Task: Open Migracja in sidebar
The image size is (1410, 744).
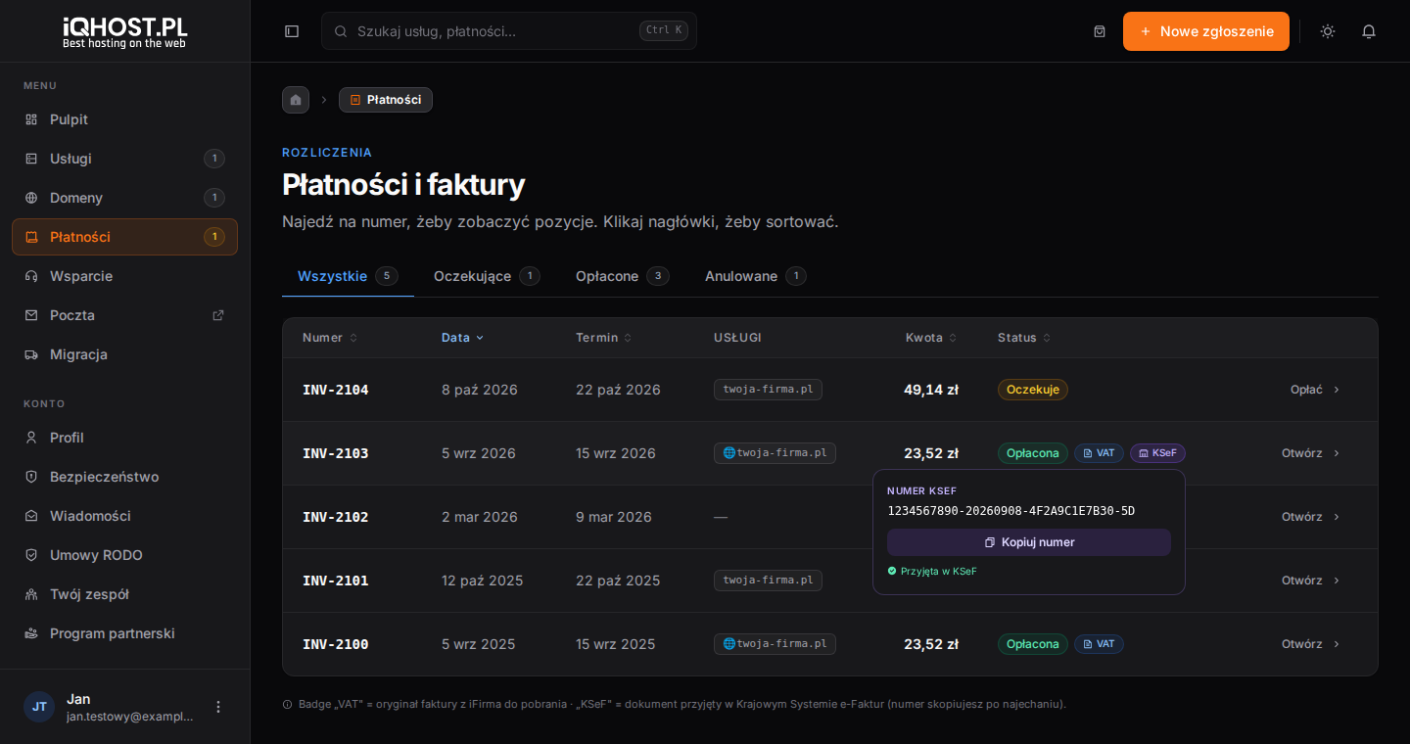Action: (x=124, y=354)
